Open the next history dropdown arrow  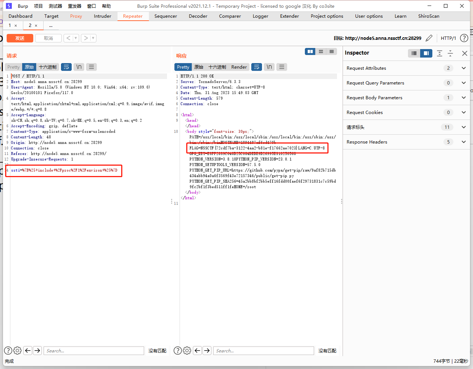[x=93, y=38]
